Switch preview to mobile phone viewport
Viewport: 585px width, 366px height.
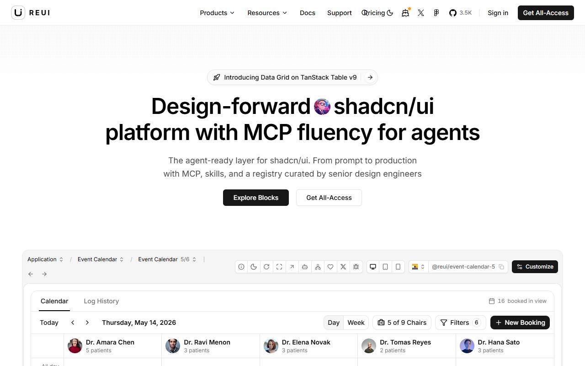click(x=398, y=267)
